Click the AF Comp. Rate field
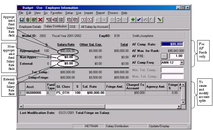Viewport: 213px width, 130px height. (x=172, y=44)
